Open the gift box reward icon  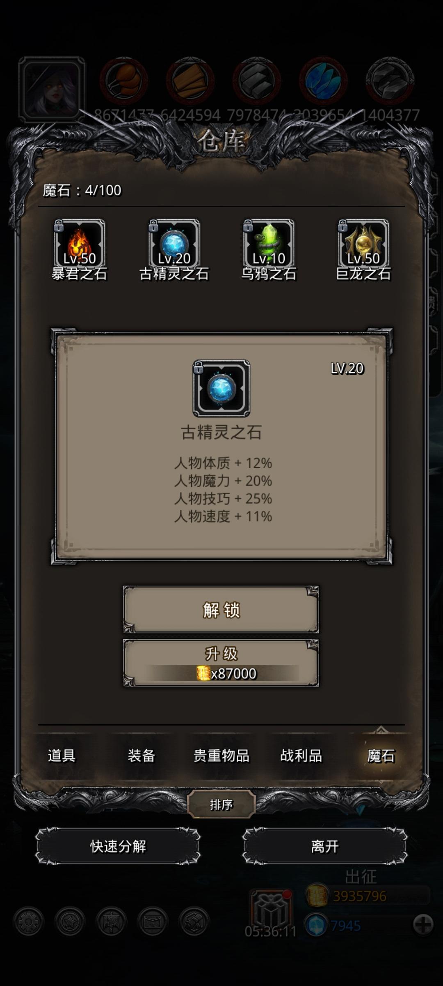[271, 909]
